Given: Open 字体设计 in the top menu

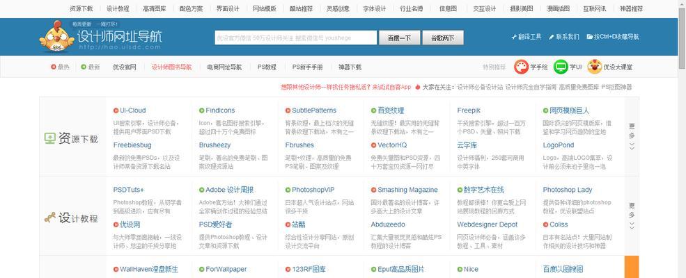Looking at the screenshot, I should 375,8.
